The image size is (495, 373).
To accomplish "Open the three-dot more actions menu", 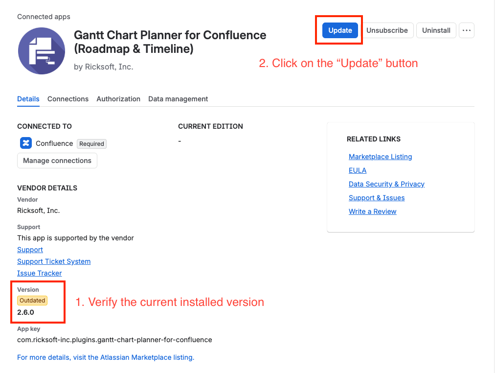I will tap(466, 30).
